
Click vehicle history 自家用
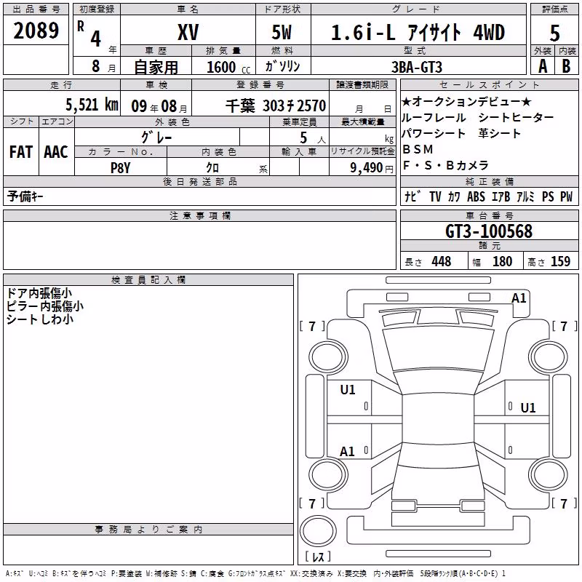click(156, 67)
